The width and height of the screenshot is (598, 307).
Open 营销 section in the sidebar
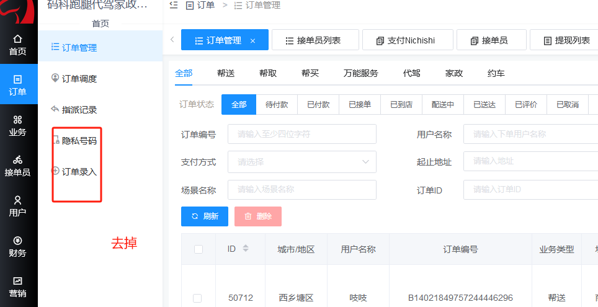pyautogui.click(x=18, y=287)
